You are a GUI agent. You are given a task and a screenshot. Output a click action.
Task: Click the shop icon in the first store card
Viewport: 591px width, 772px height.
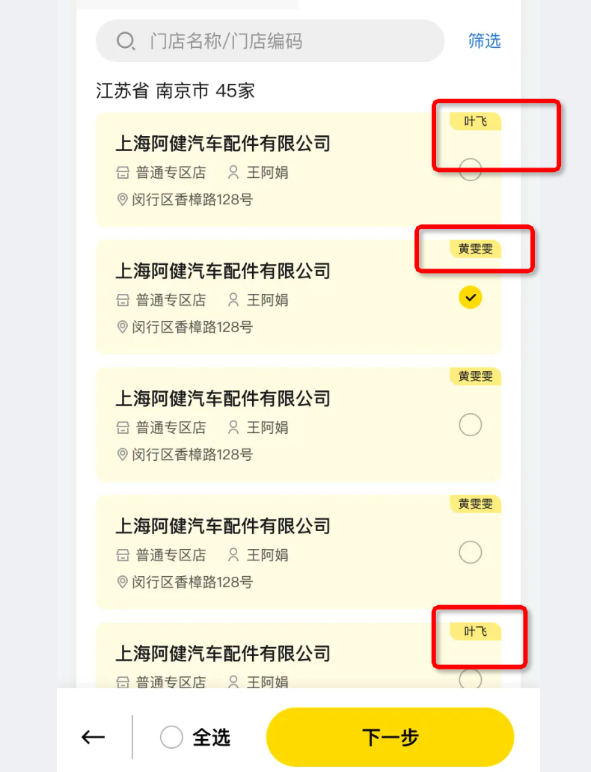[123, 173]
